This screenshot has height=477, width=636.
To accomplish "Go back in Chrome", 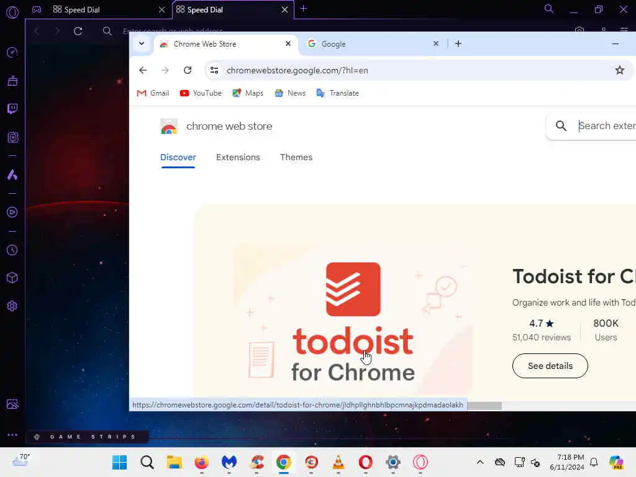I will coord(143,70).
